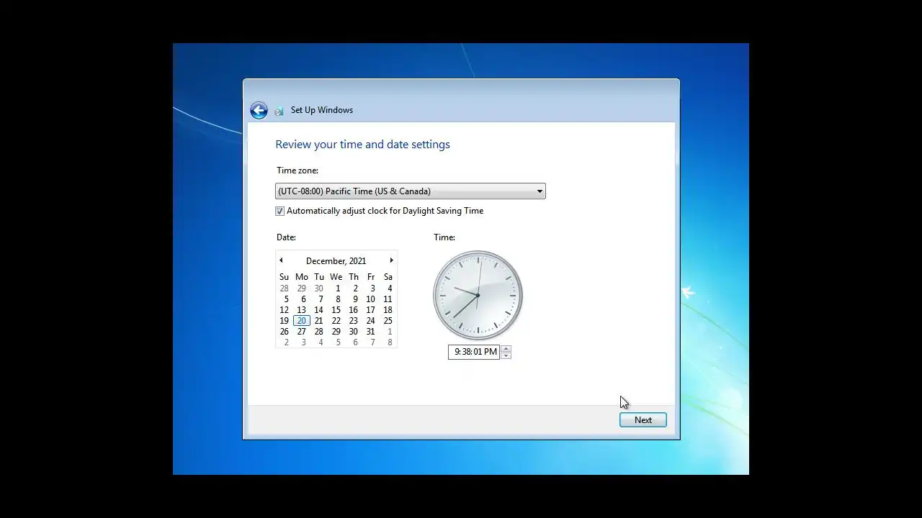Toggle automatic Daylight Saving Time adjustment
The height and width of the screenshot is (518, 922).
coord(279,211)
